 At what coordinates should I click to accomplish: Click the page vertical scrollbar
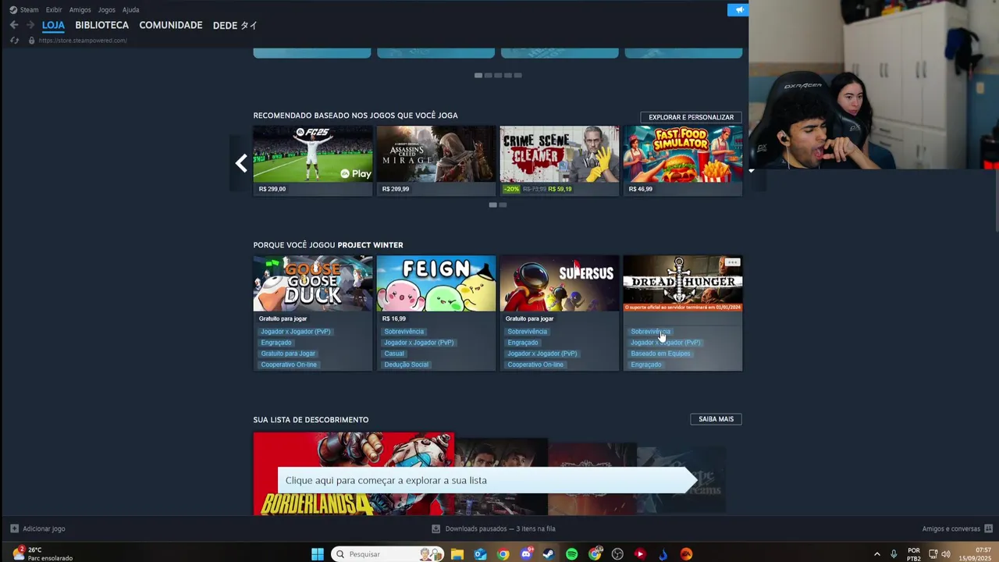tap(996, 199)
